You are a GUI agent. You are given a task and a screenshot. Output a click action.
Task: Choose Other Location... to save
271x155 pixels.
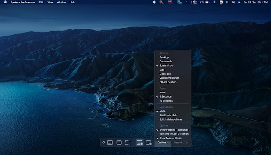click(169, 82)
